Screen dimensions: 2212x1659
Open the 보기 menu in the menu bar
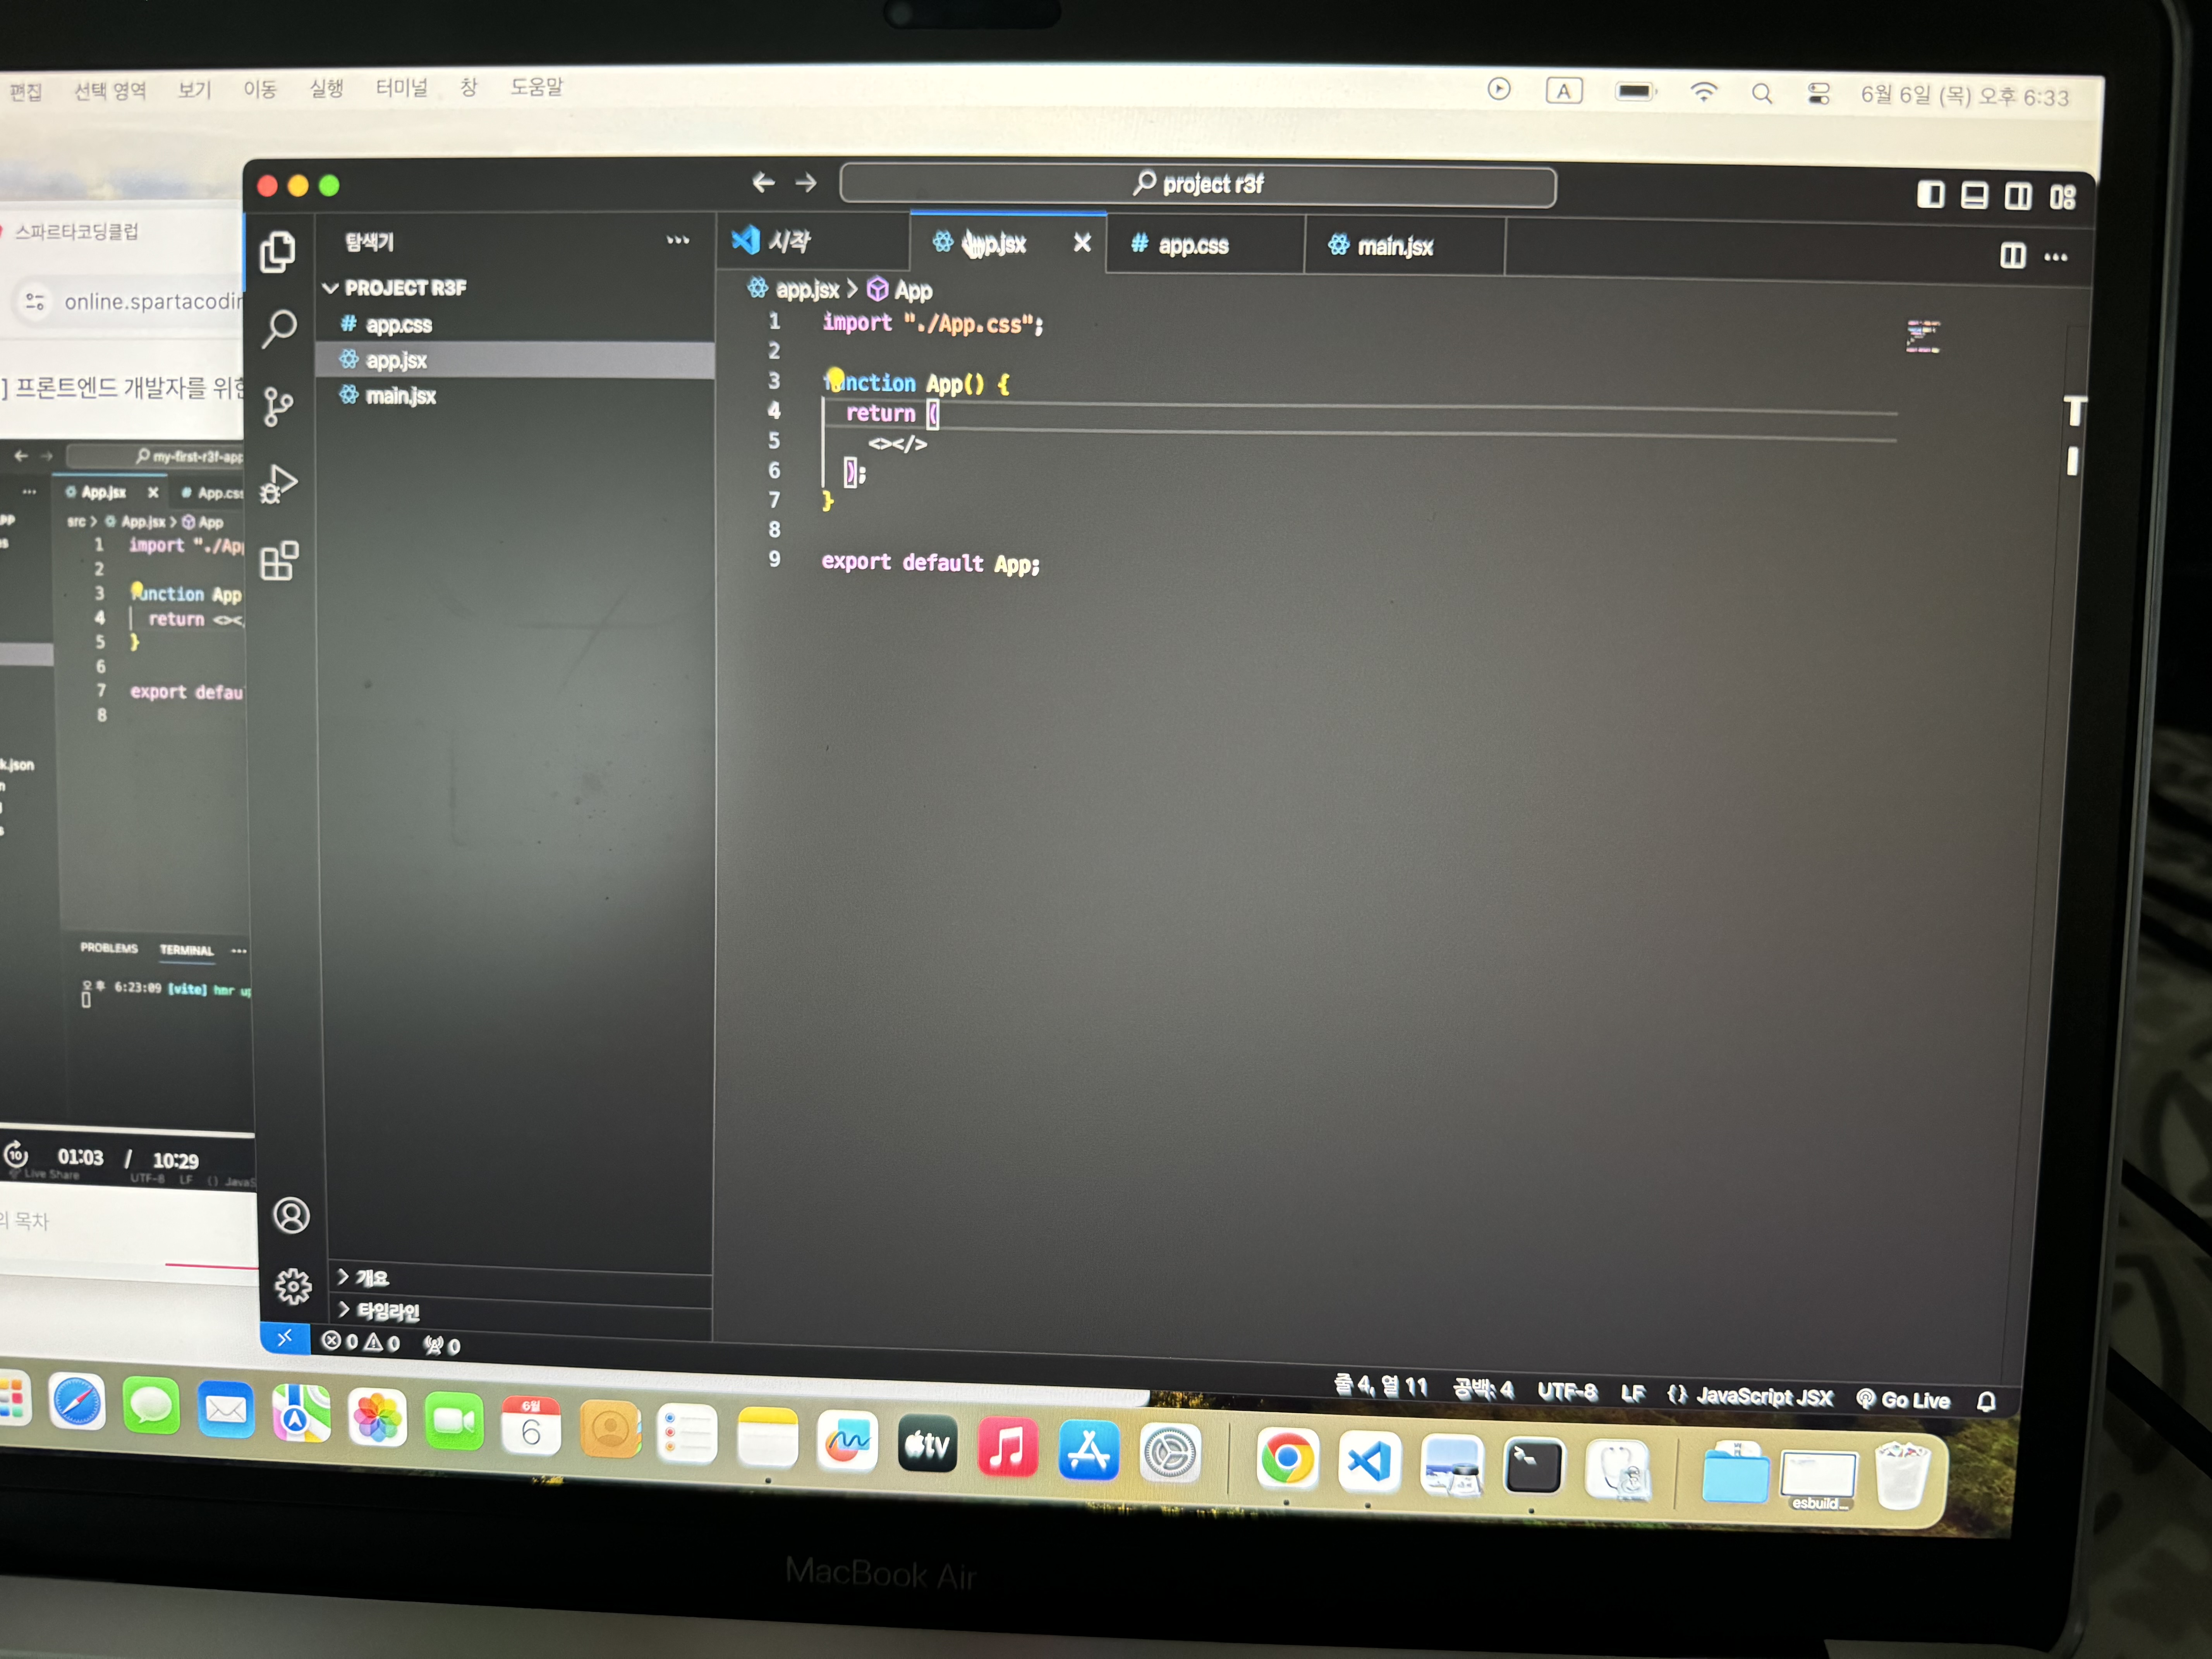(195, 90)
